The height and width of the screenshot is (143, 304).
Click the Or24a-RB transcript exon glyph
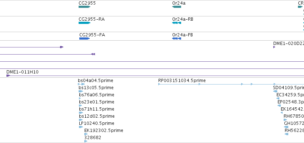176,23
